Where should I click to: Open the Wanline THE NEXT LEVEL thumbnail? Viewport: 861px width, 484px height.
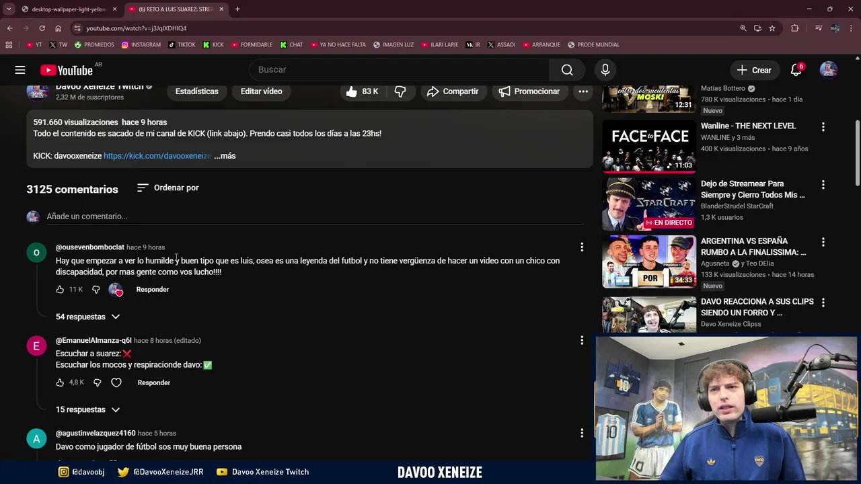click(649, 146)
